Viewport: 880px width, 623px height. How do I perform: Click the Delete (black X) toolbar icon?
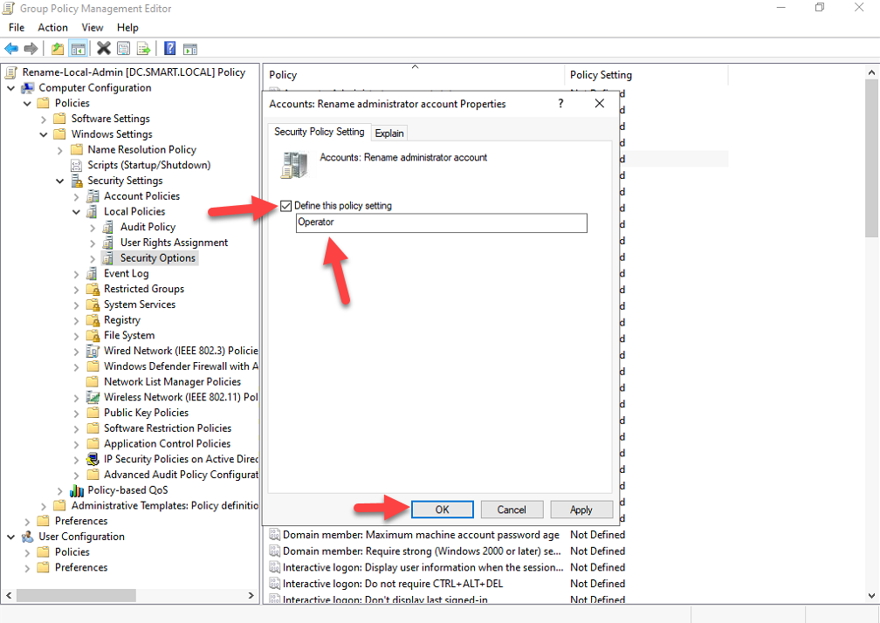click(x=104, y=49)
